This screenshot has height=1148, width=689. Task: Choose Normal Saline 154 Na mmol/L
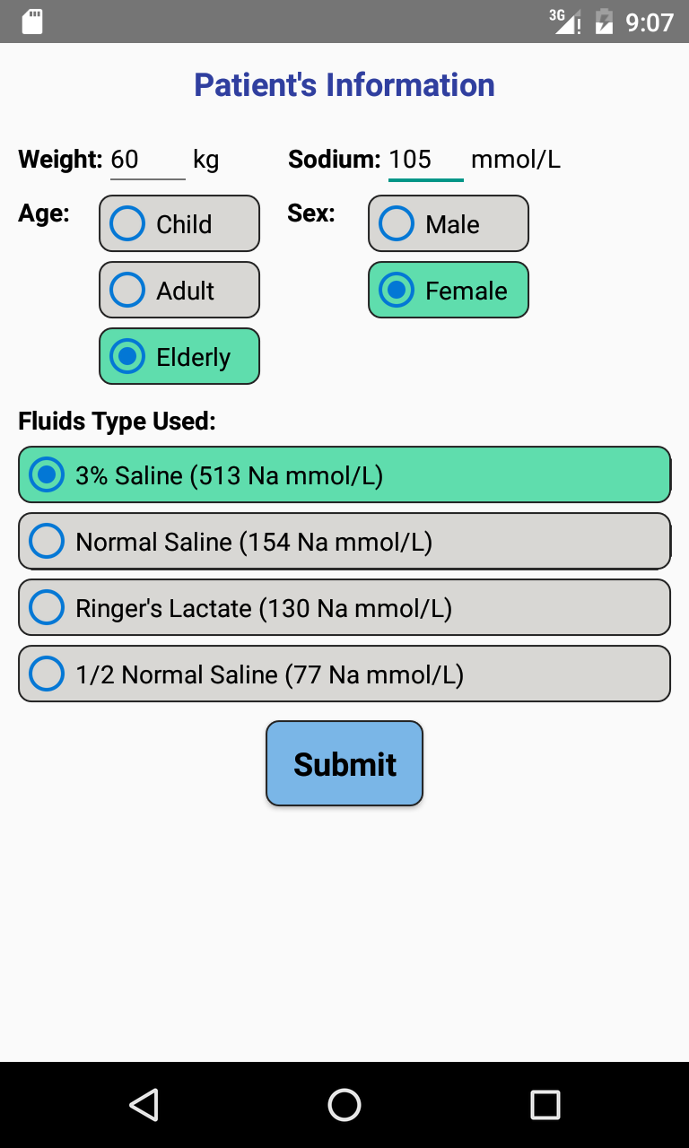[344, 541]
